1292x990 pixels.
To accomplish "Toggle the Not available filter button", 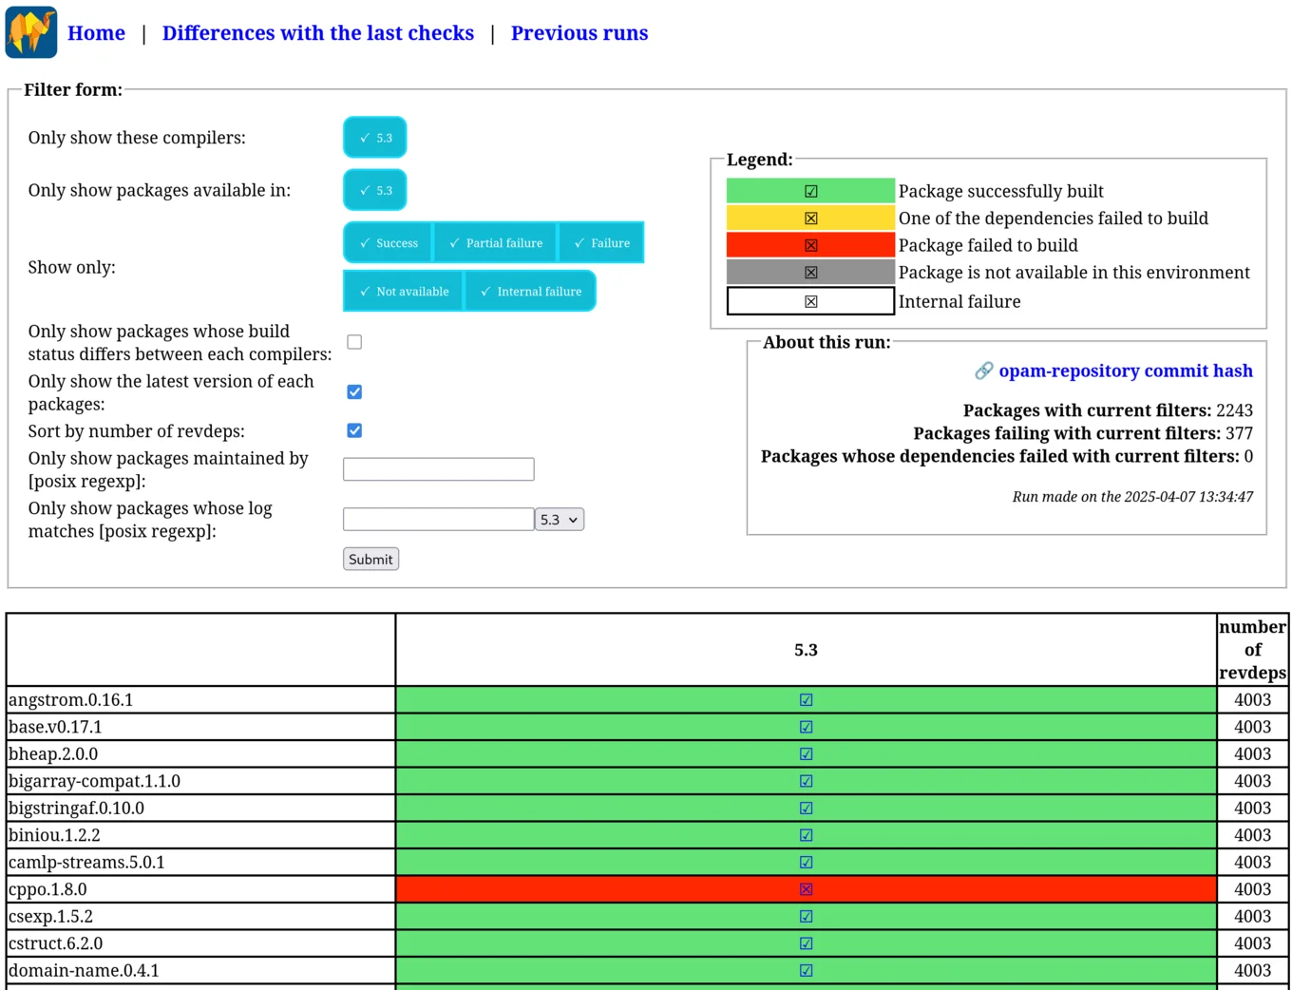I will (402, 291).
